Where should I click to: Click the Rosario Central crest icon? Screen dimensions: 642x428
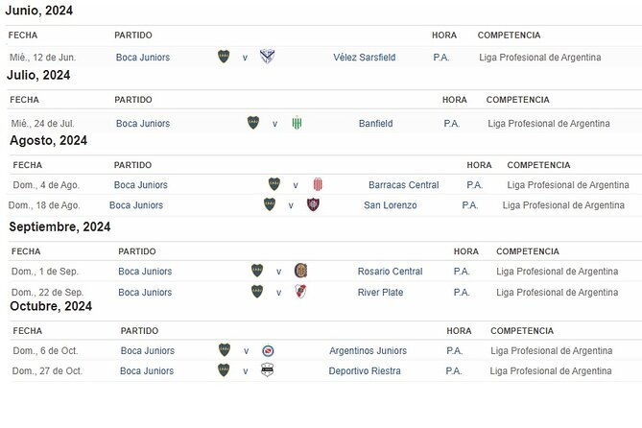pyautogui.click(x=300, y=271)
